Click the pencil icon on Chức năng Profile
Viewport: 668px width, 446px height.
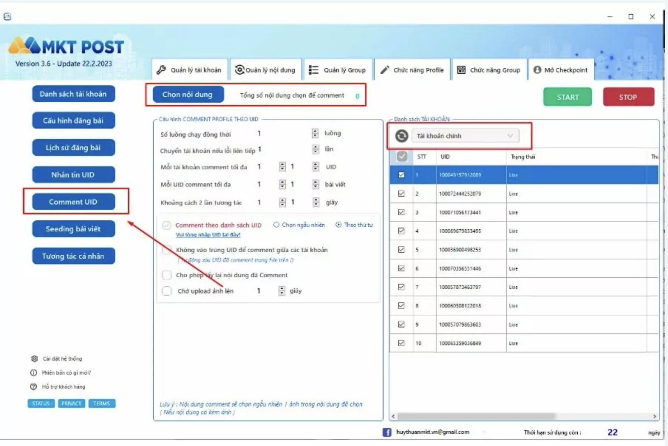coord(384,70)
